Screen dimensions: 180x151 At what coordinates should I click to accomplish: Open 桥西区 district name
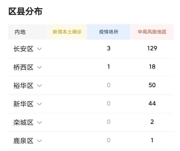[x=23, y=67]
